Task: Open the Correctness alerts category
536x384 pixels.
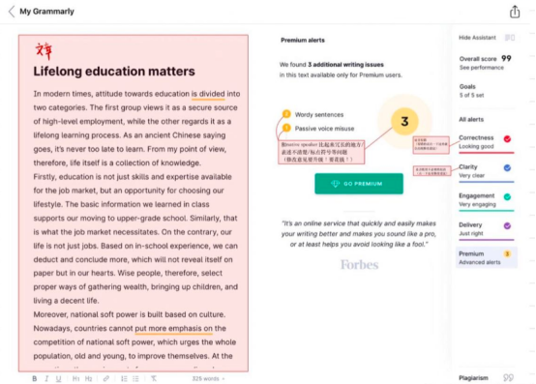Action: [486, 142]
